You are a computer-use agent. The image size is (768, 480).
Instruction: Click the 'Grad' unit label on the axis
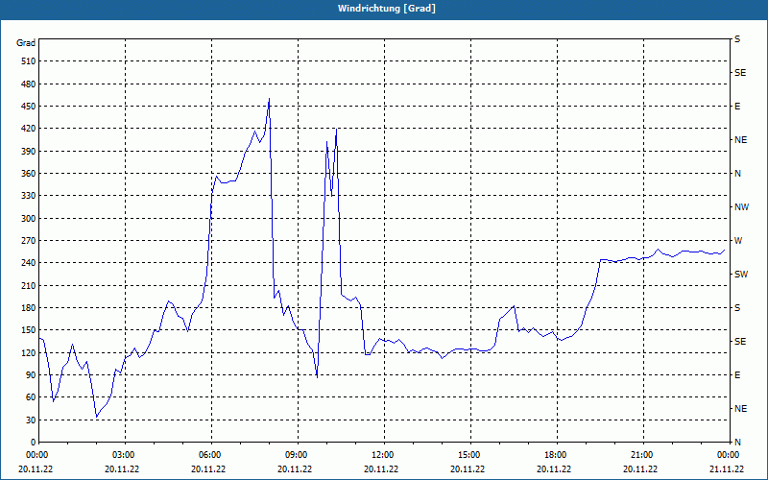[x=26, y=43]
